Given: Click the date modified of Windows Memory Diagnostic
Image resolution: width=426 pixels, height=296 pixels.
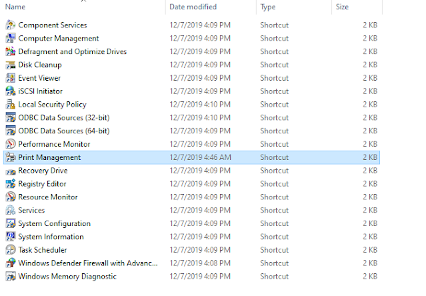Looking at the screenshot, I should (200, 277).
